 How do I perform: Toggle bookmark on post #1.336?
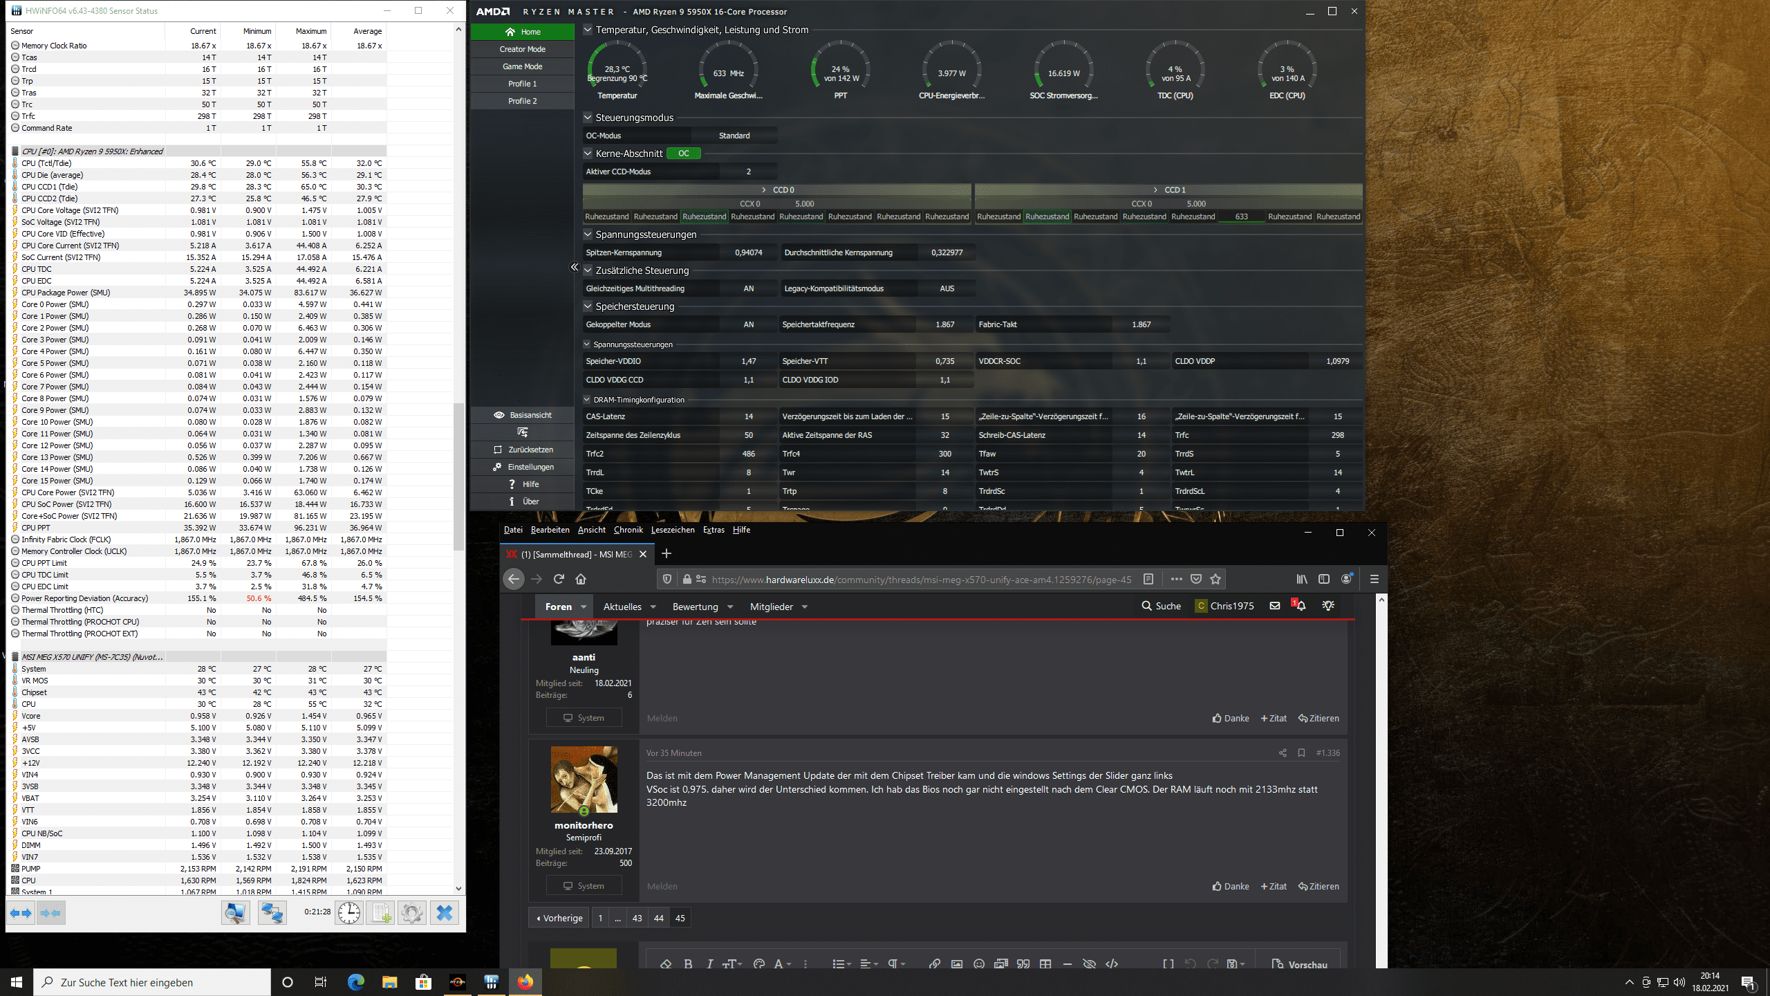tap(1301, 753)
